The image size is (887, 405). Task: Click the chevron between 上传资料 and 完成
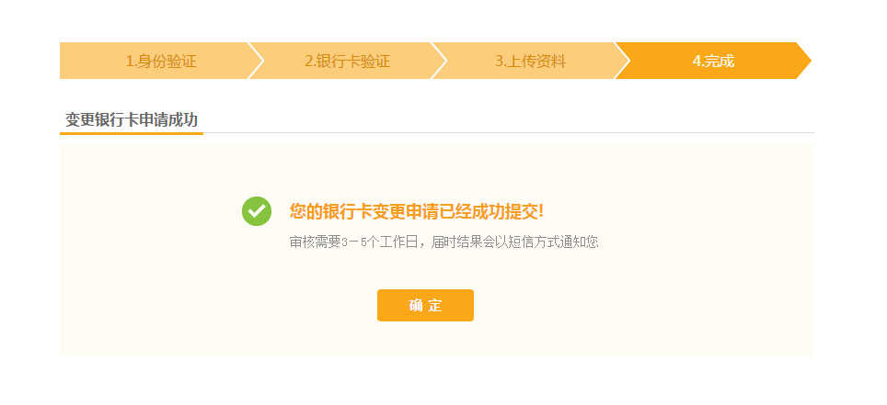click(x=622, y=61)
